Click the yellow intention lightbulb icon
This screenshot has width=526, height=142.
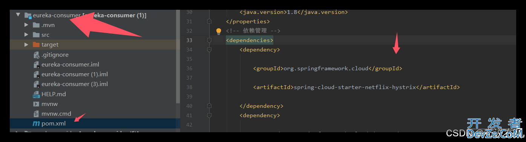pos(218,31)
